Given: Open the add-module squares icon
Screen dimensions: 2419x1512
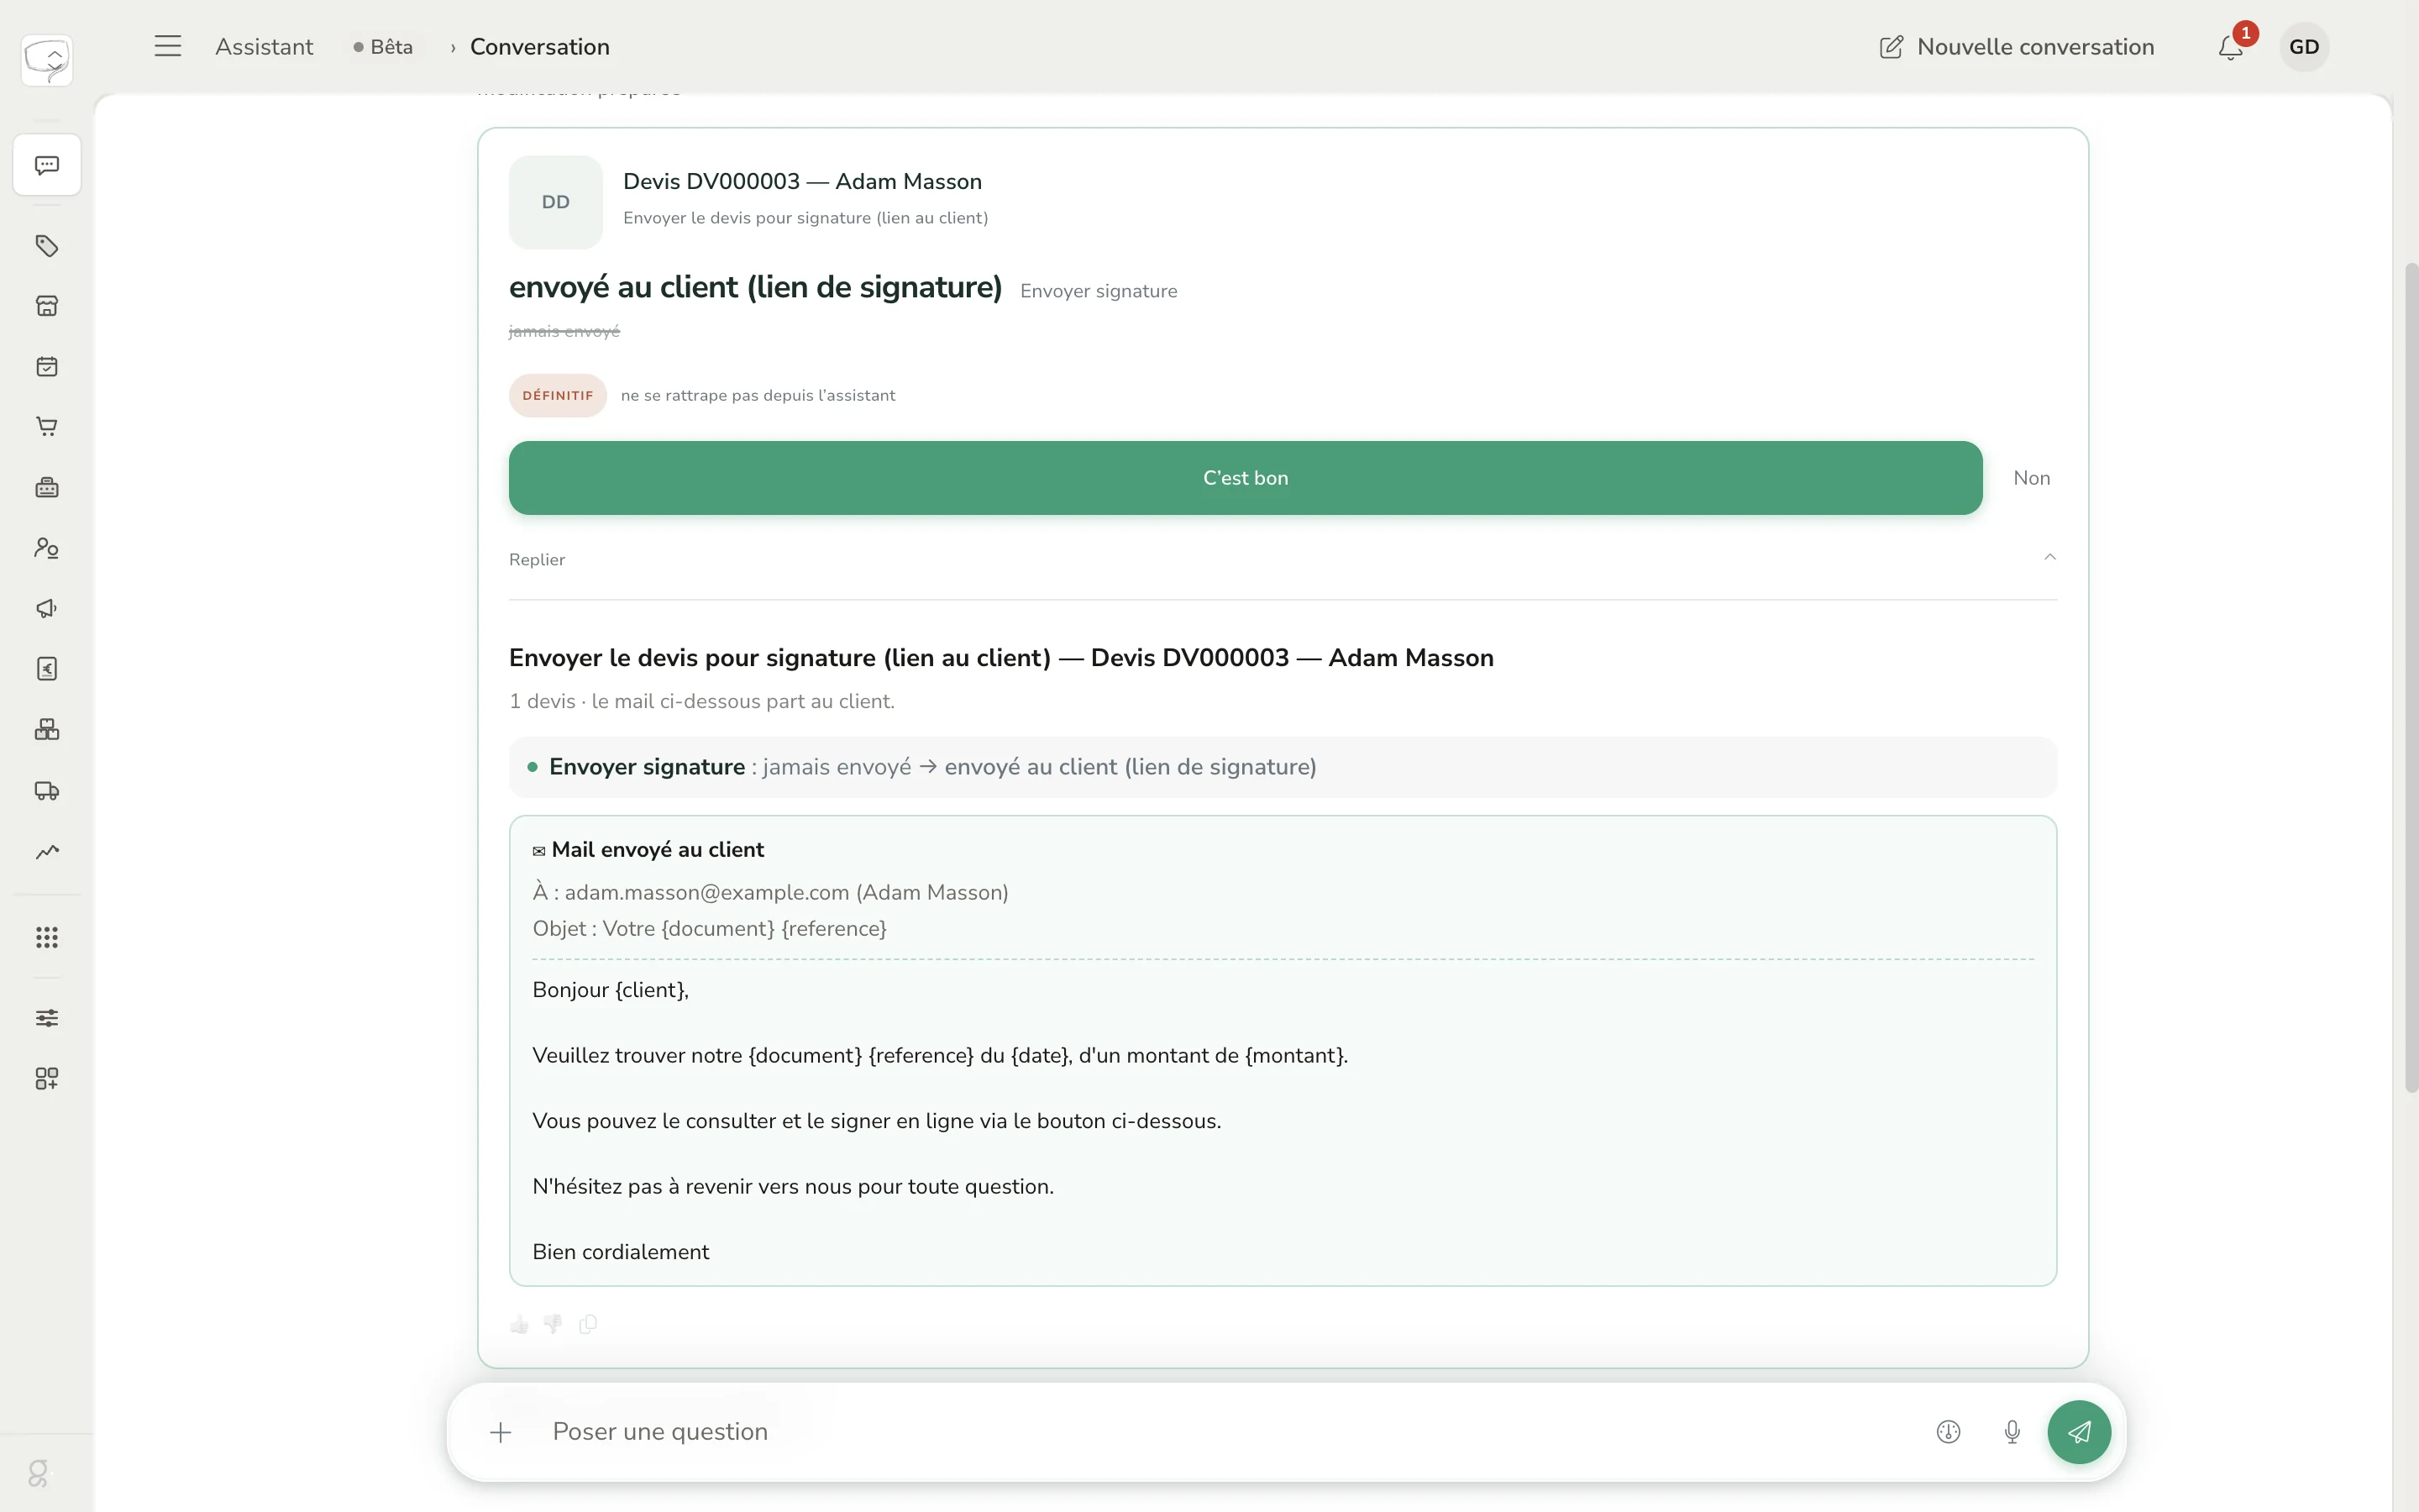Looking at the screenshot, I should pos(47,1078).
